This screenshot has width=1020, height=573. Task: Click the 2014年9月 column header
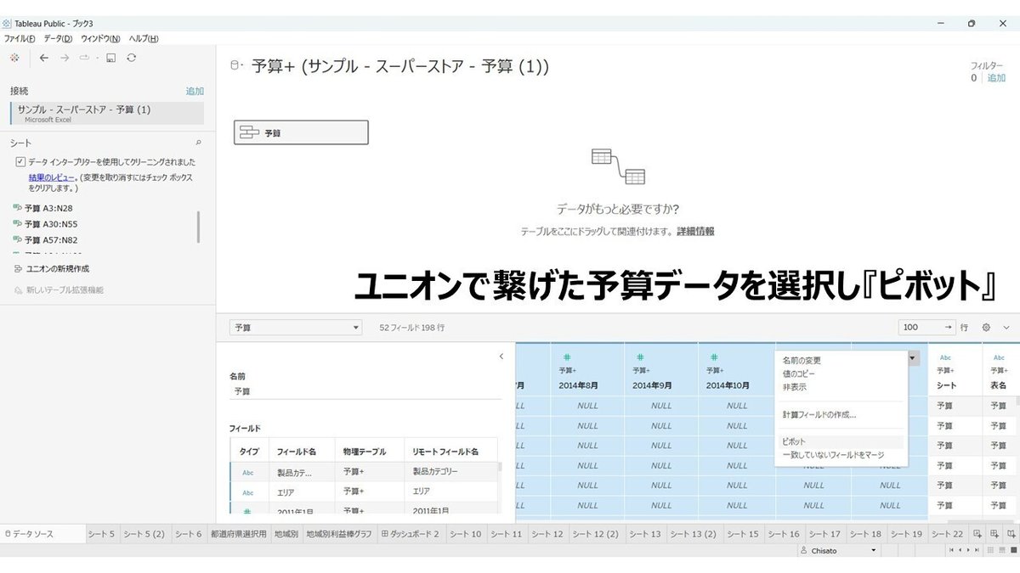click(x=660, y=369)
